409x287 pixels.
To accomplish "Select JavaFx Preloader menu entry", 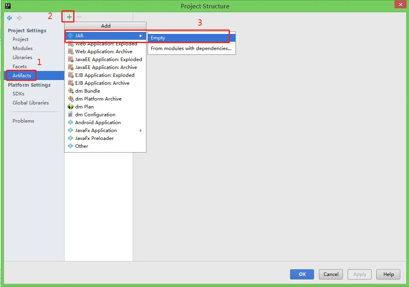I will (105, 138).
